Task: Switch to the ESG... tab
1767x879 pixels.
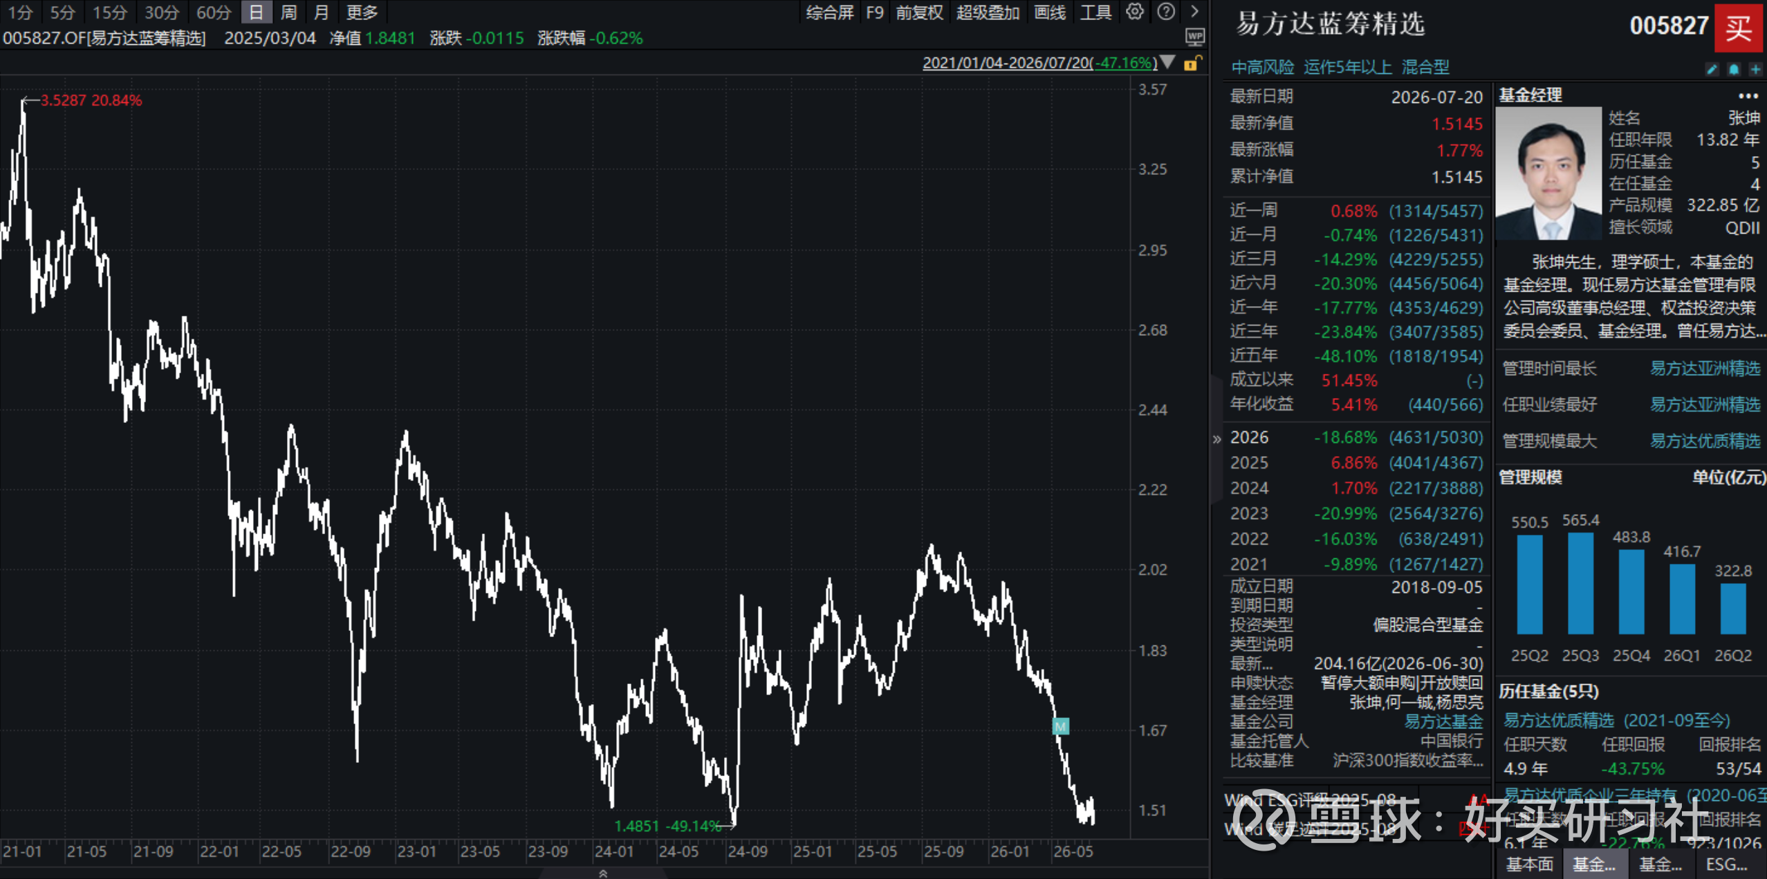Action: pos(1727,864)
